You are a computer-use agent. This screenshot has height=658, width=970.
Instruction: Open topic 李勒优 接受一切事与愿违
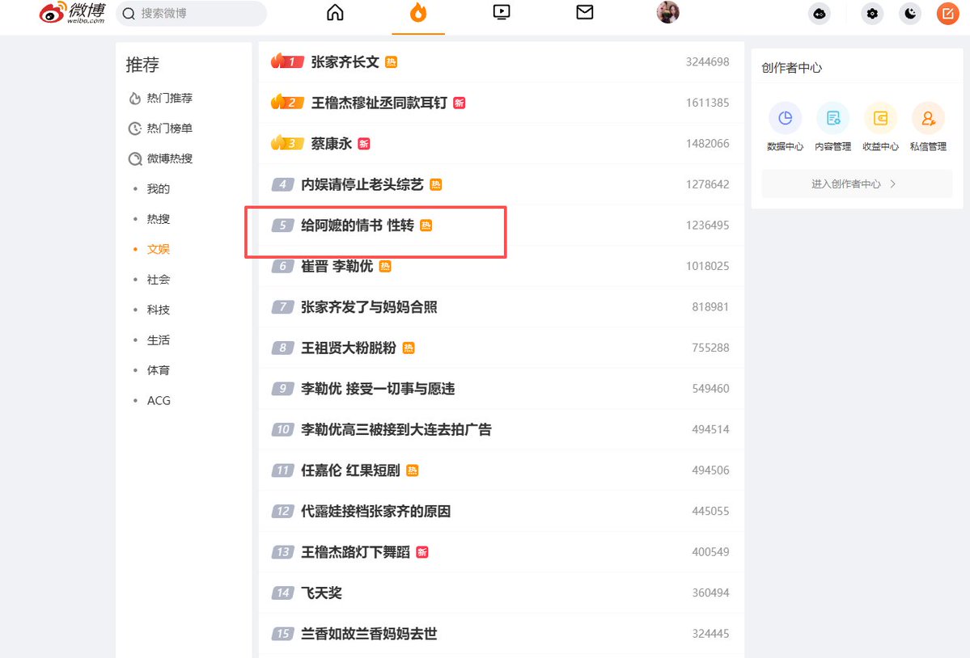click(x=377, y=389)
